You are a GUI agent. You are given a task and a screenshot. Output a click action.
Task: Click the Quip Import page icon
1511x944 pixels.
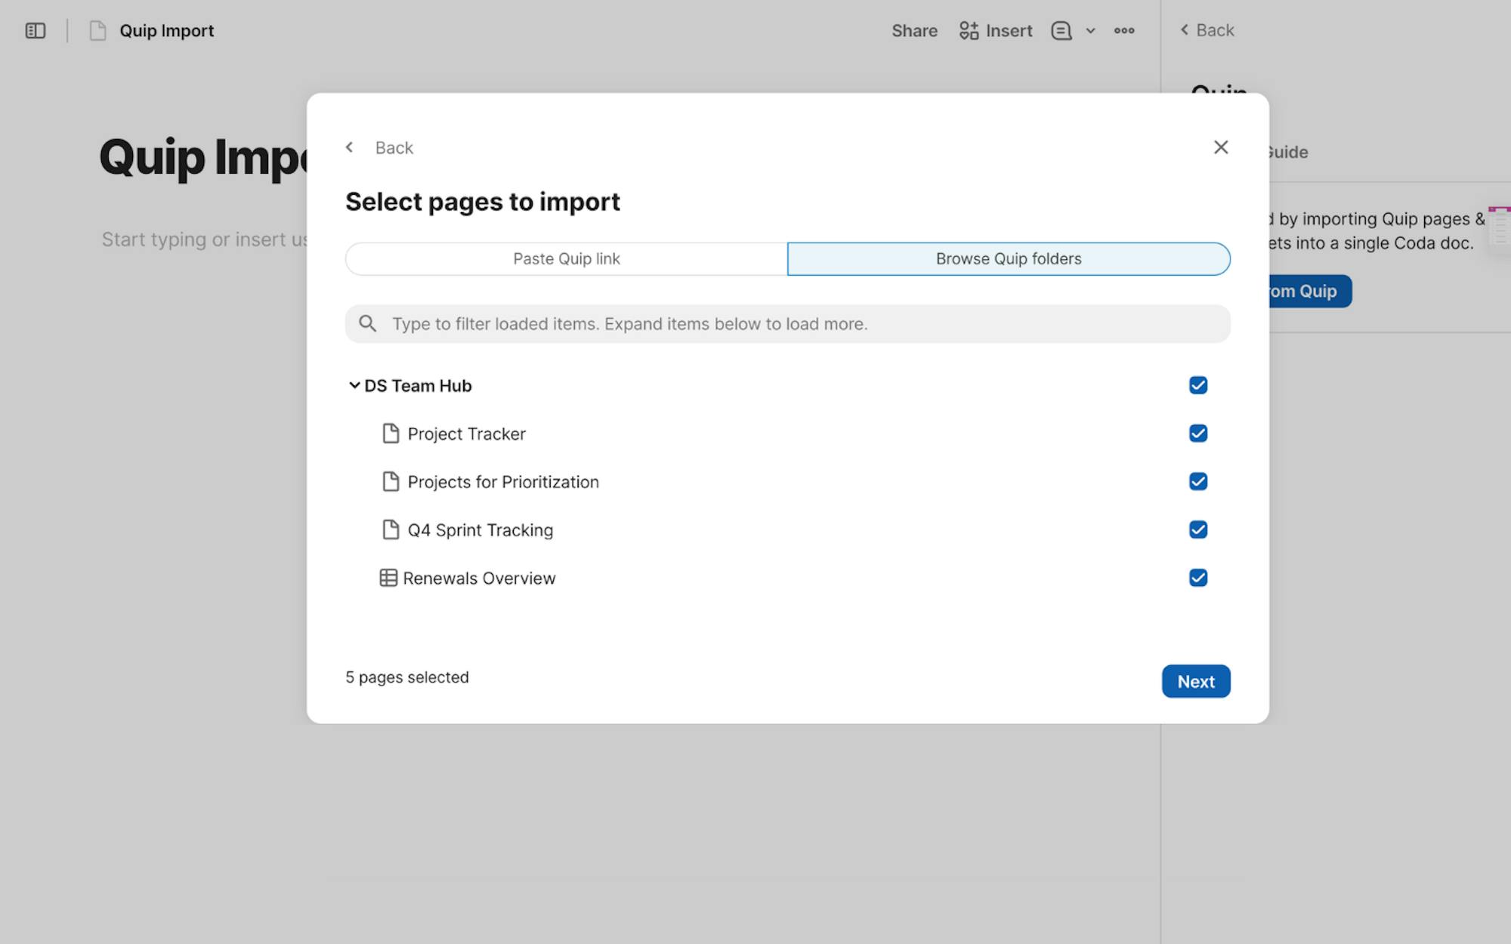click(97, 31)
